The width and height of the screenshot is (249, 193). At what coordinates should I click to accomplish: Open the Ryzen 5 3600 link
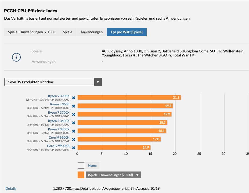click(60, 104)
